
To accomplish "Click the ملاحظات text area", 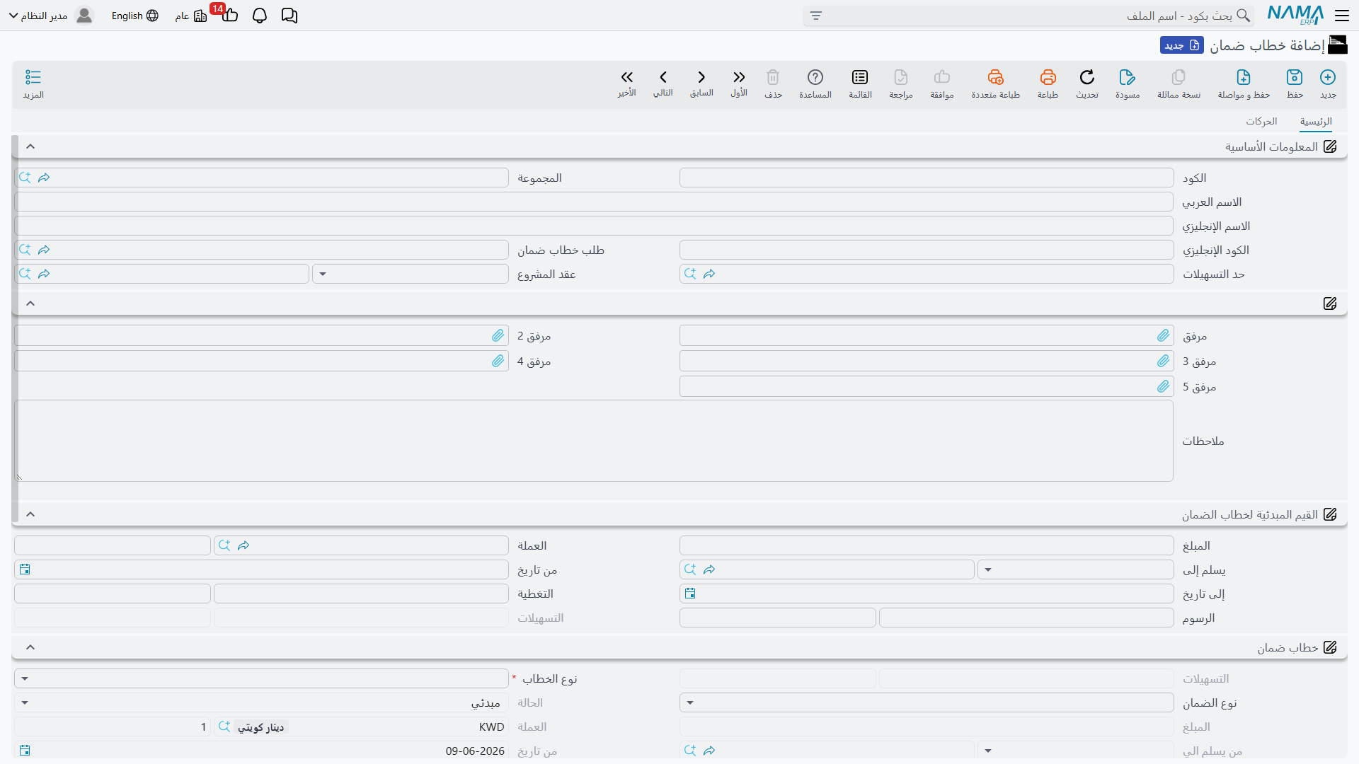I will click(x=594, y=441).
